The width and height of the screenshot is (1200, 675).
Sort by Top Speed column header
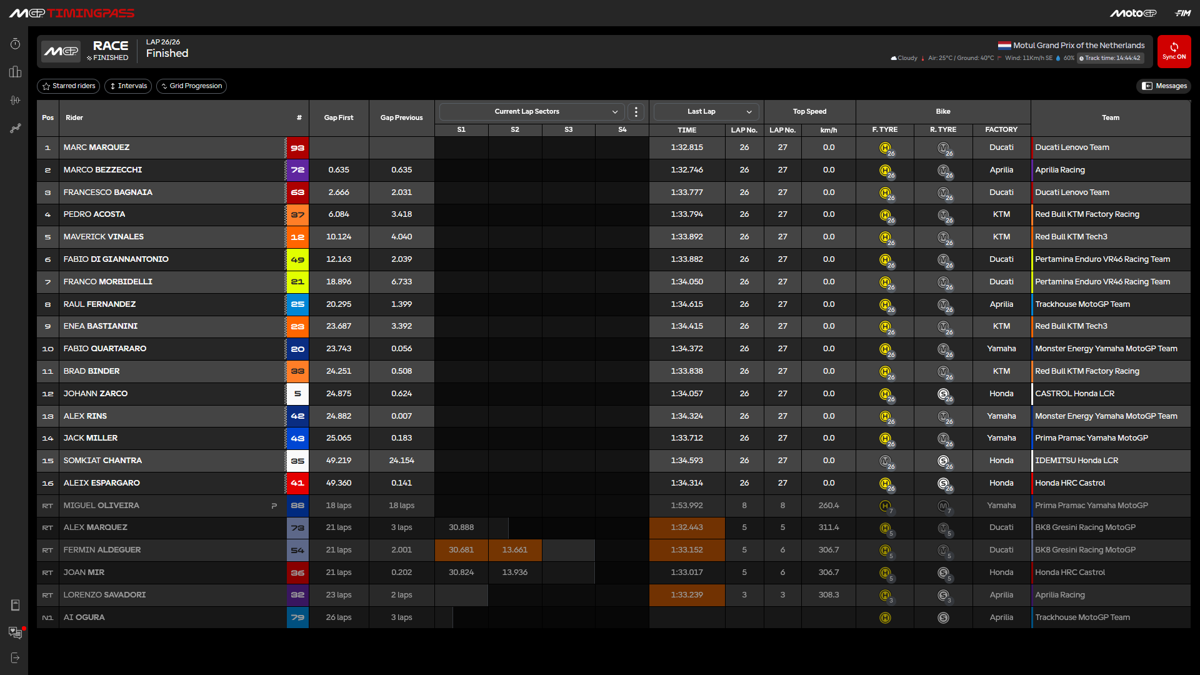point(809,112)
